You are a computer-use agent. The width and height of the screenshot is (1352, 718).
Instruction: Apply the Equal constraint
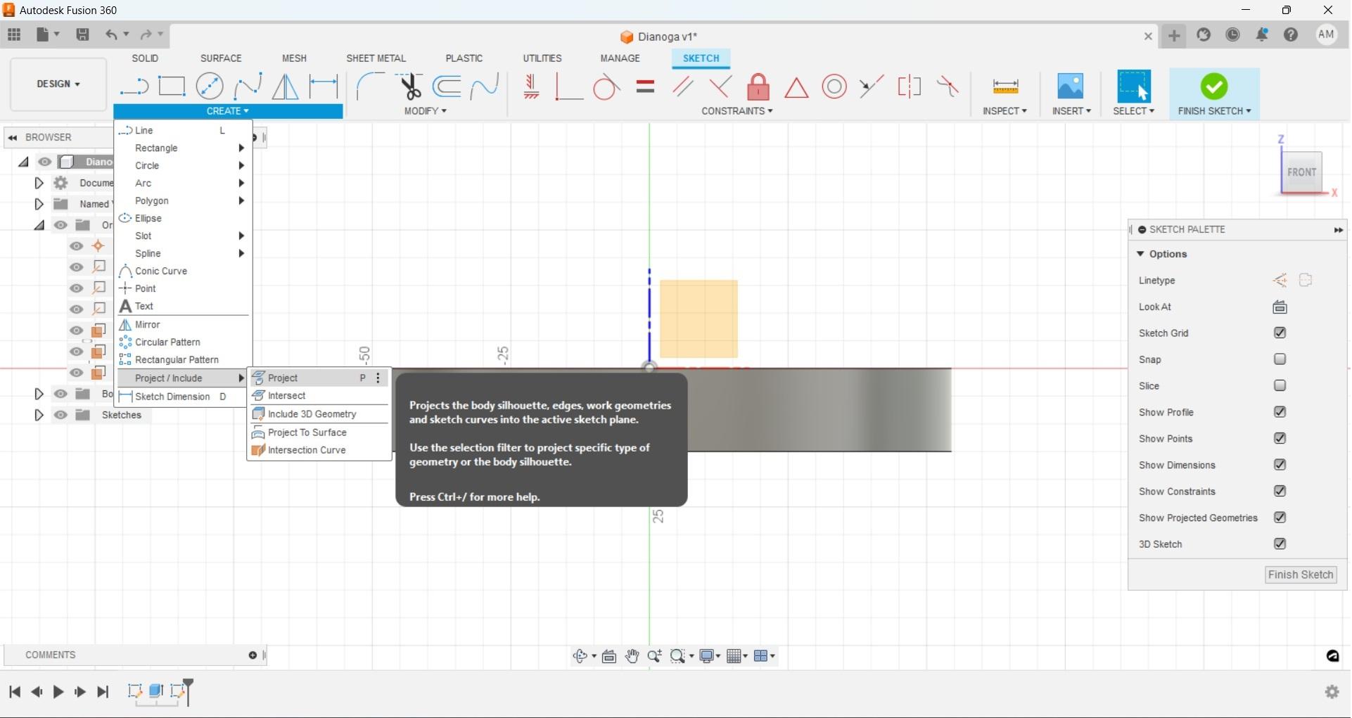pos(645,86)
